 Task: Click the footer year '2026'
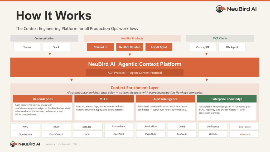75,144
